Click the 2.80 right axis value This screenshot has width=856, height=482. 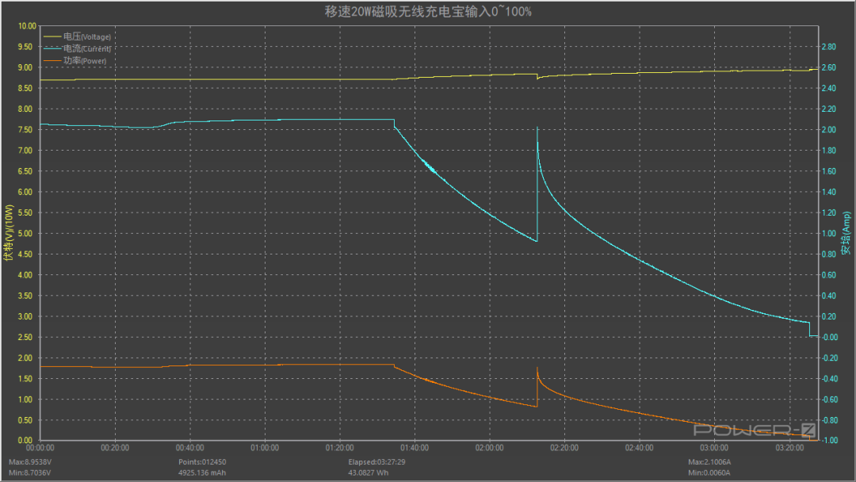[x=829, y=47]
